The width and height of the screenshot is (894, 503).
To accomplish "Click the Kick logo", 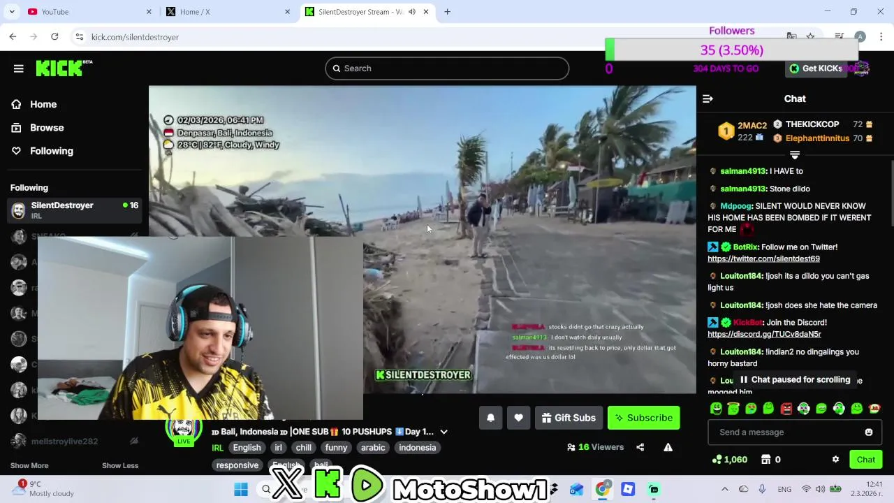I will pos(63,68).
